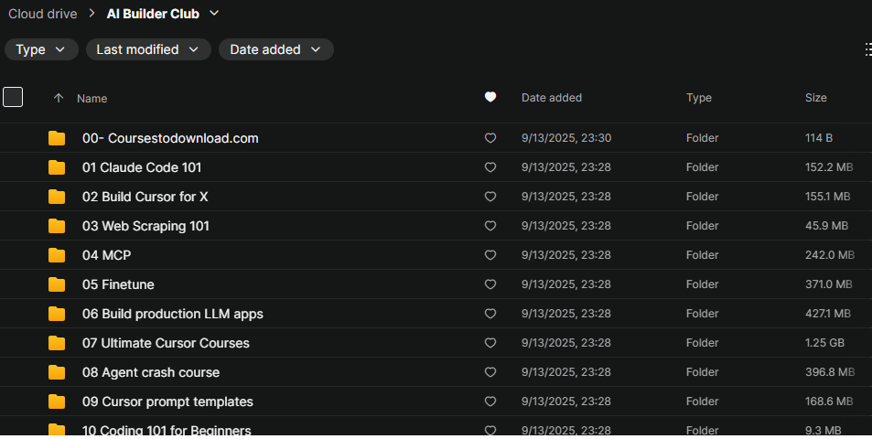Go to Cloud drive in breadcrumb
Viewport: 872px width, 439px height.
click(43, 14)
